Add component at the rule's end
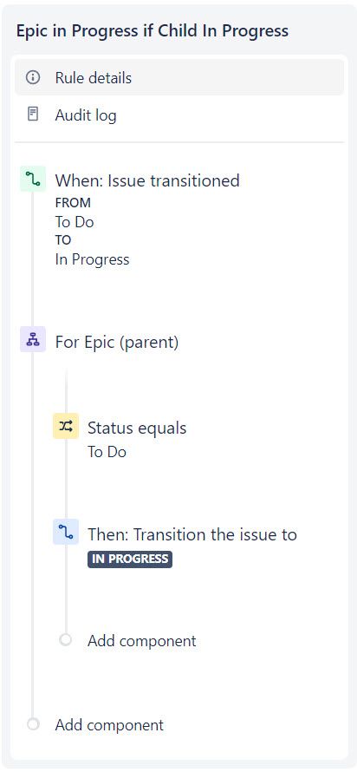The image size is (357, 772). point(109,725)
